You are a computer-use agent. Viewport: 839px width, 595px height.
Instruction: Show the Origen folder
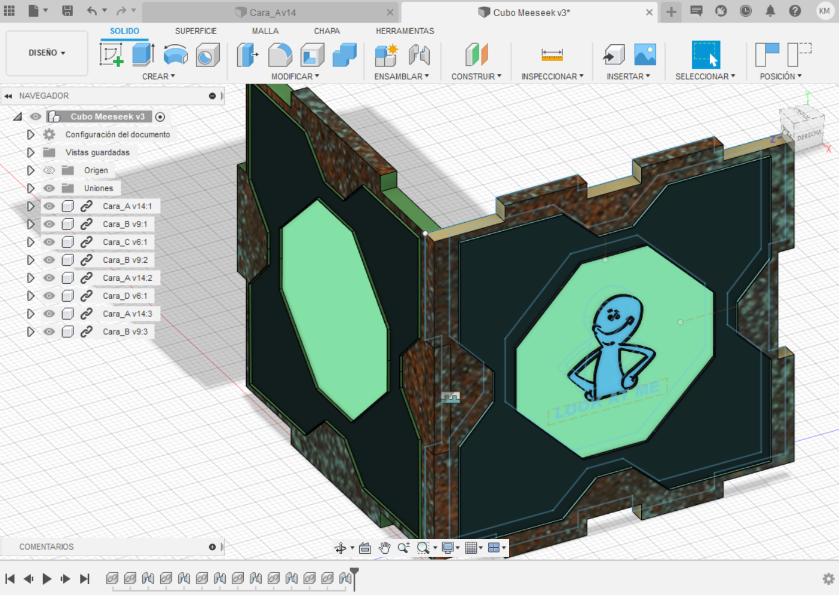[49, 170]
